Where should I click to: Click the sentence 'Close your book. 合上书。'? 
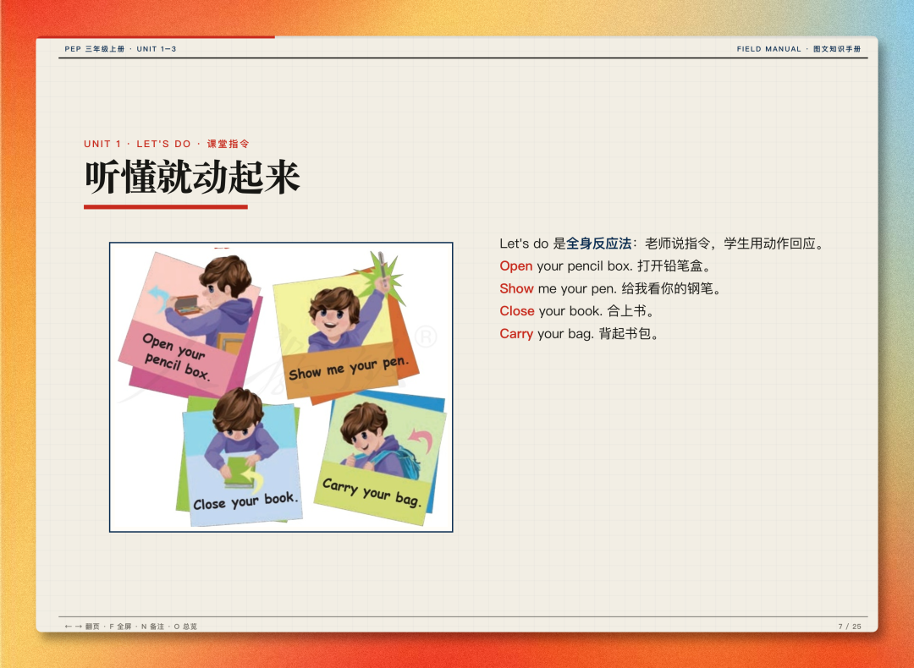coord(577,311)
